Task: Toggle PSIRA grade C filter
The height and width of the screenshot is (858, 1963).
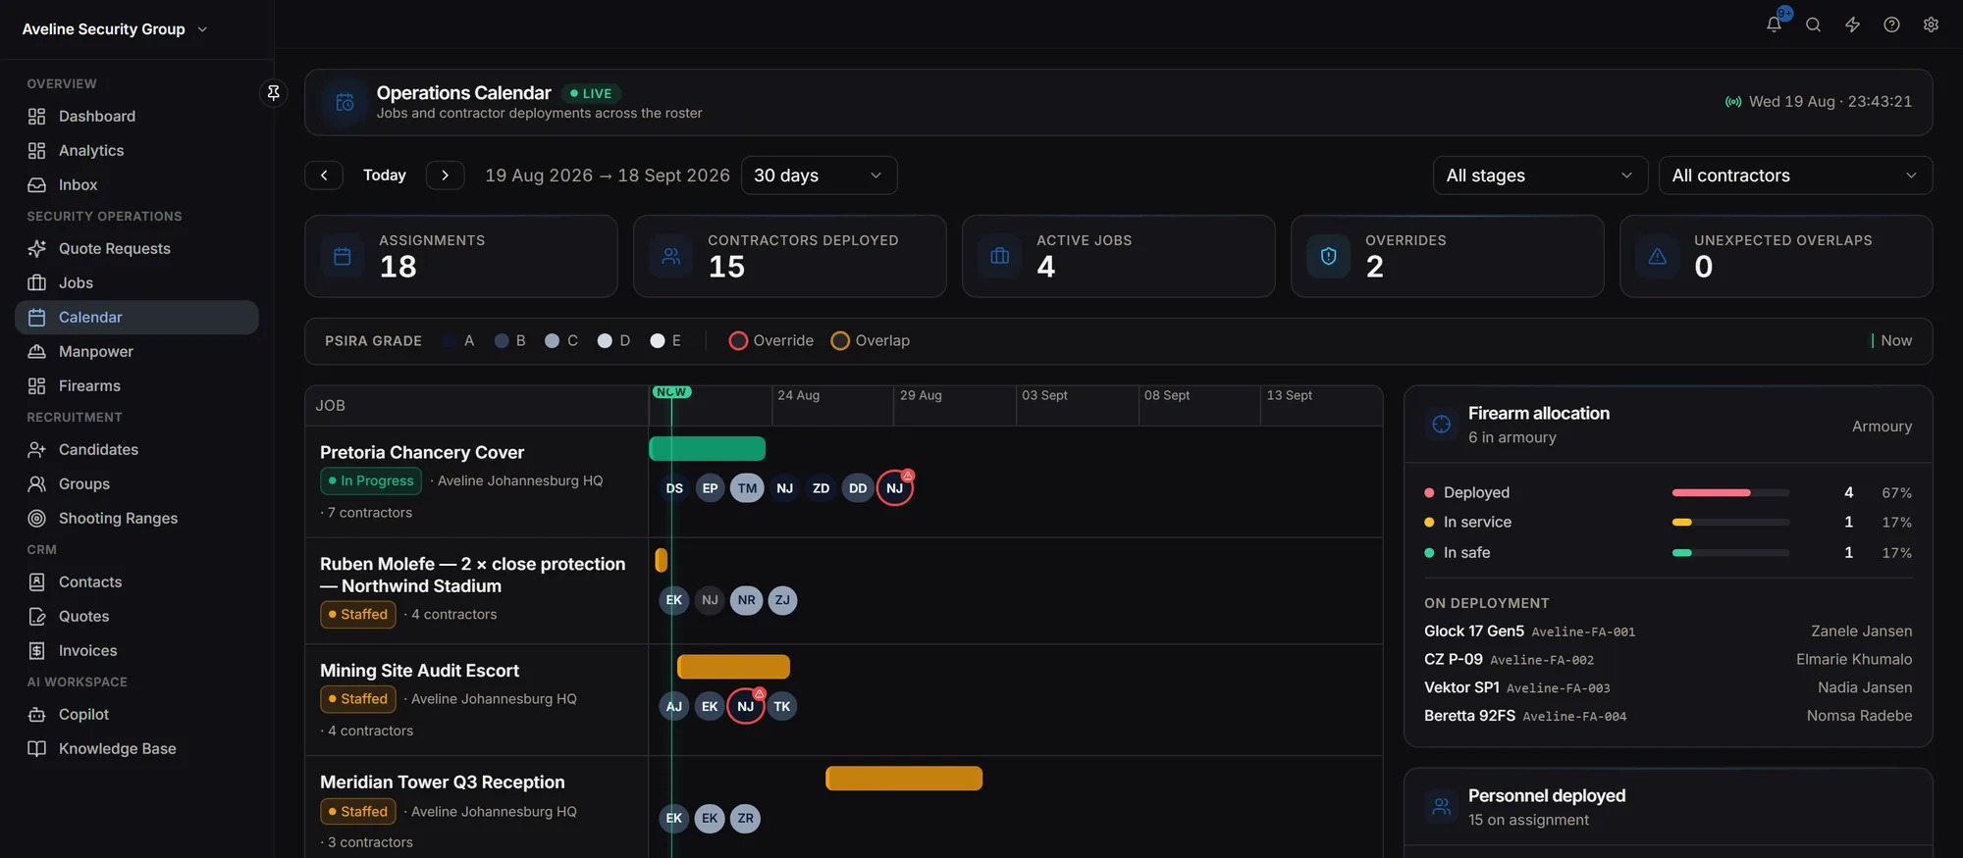Action: 561,341
